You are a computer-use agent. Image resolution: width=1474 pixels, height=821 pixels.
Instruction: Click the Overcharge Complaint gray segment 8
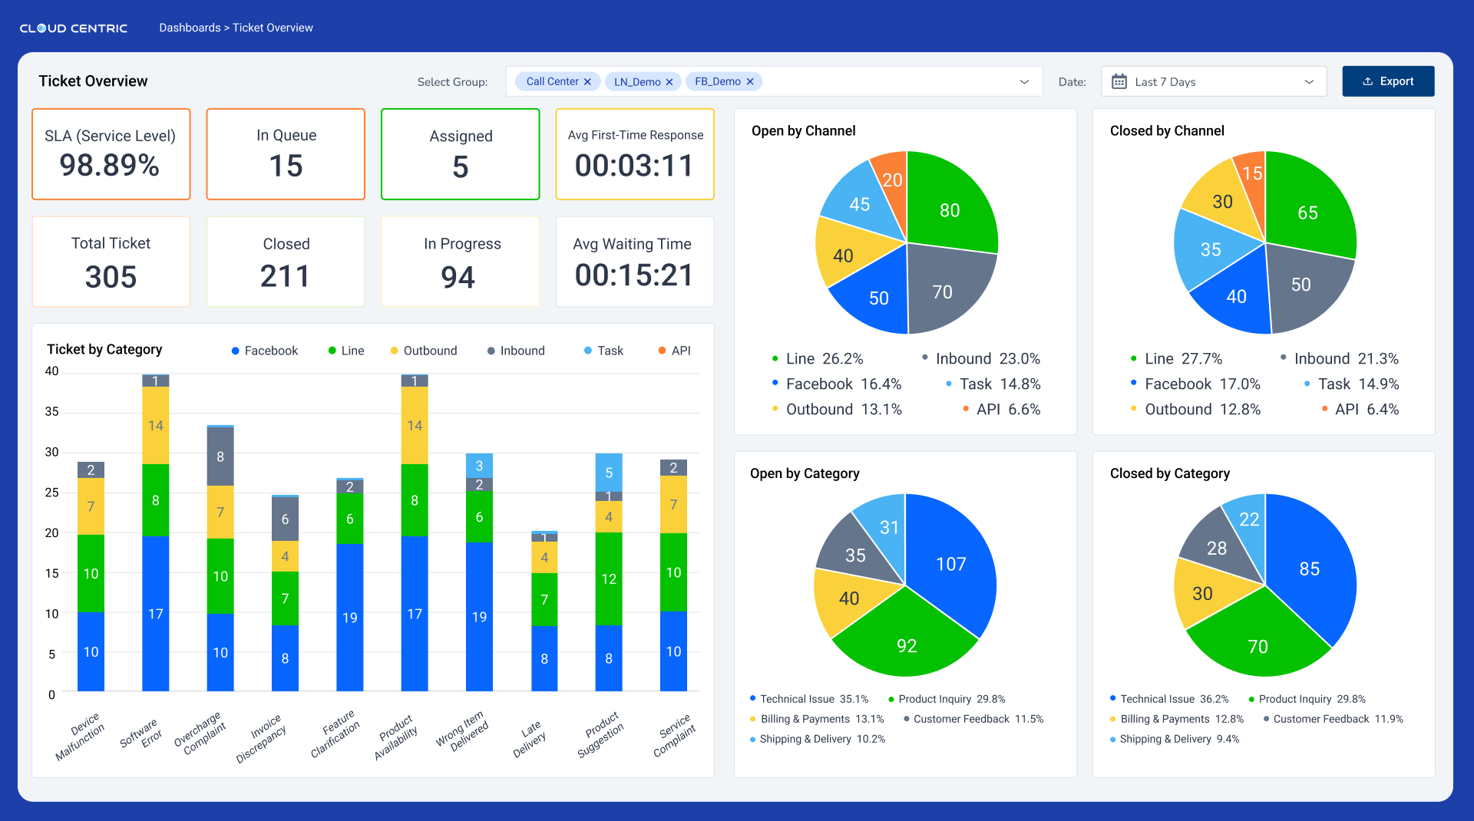(x=220, y=457)
